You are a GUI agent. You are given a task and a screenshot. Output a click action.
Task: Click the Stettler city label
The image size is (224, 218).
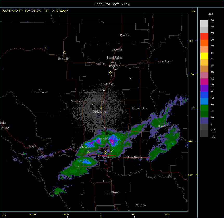[x=165, y=61]
